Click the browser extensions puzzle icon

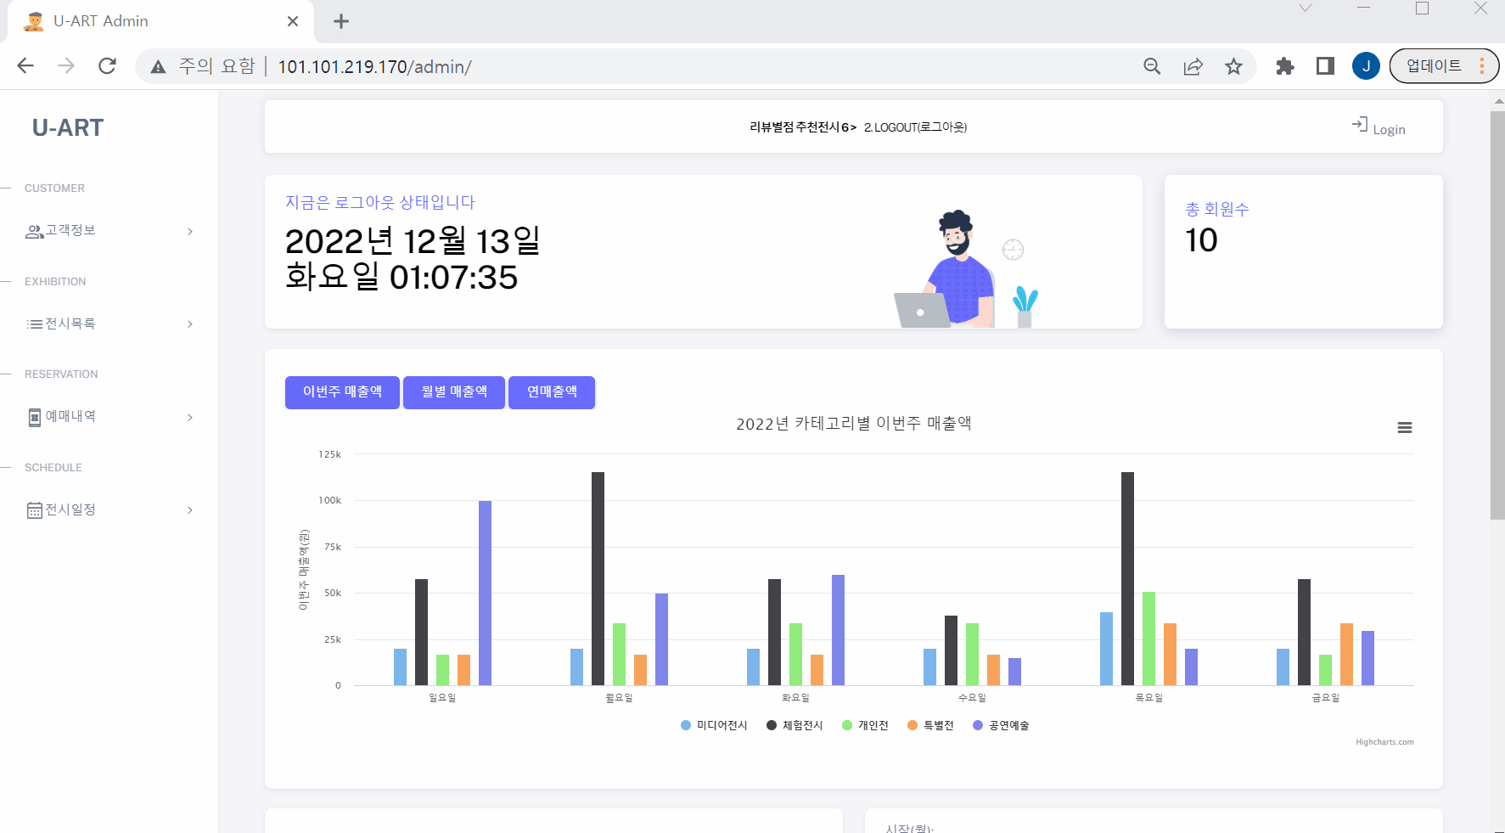pyautogui.click(x=1284, y=65)
